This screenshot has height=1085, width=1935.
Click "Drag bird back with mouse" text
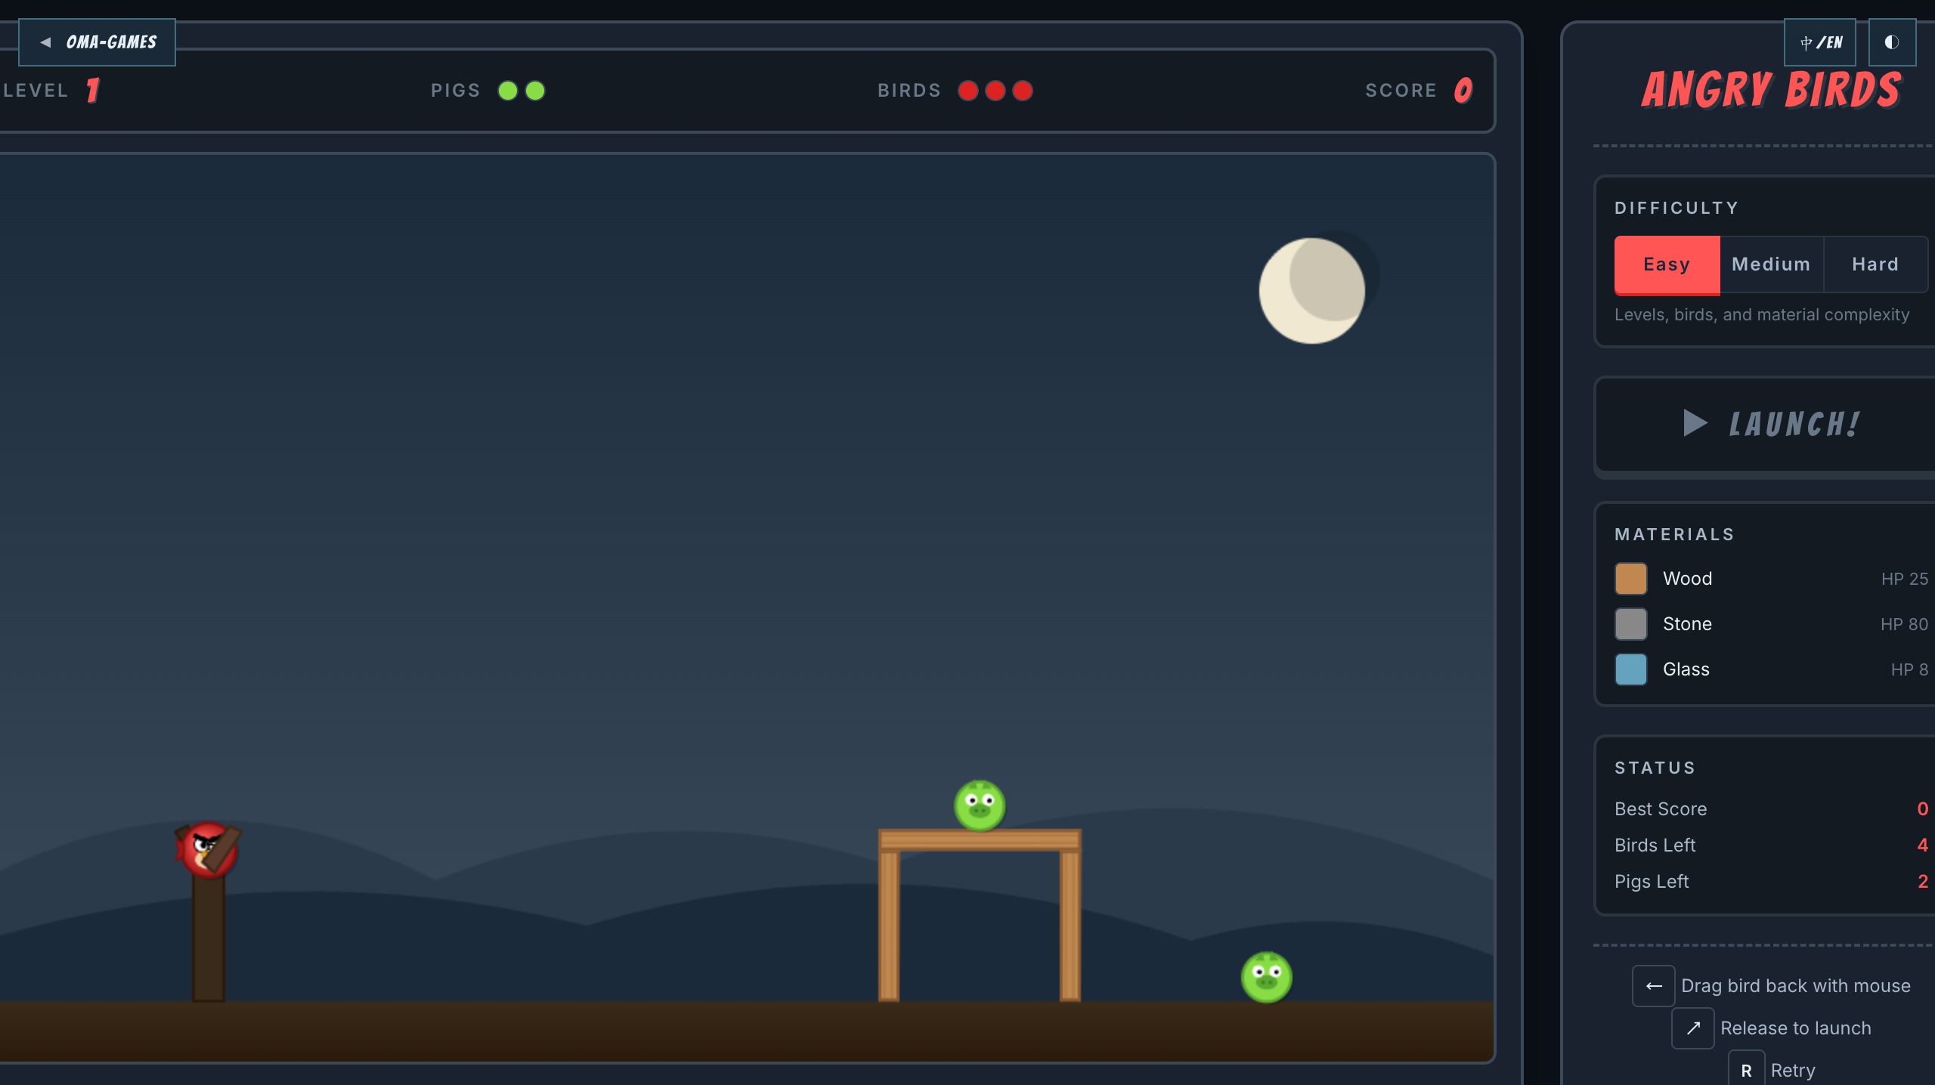click(x=1796, y=986)
